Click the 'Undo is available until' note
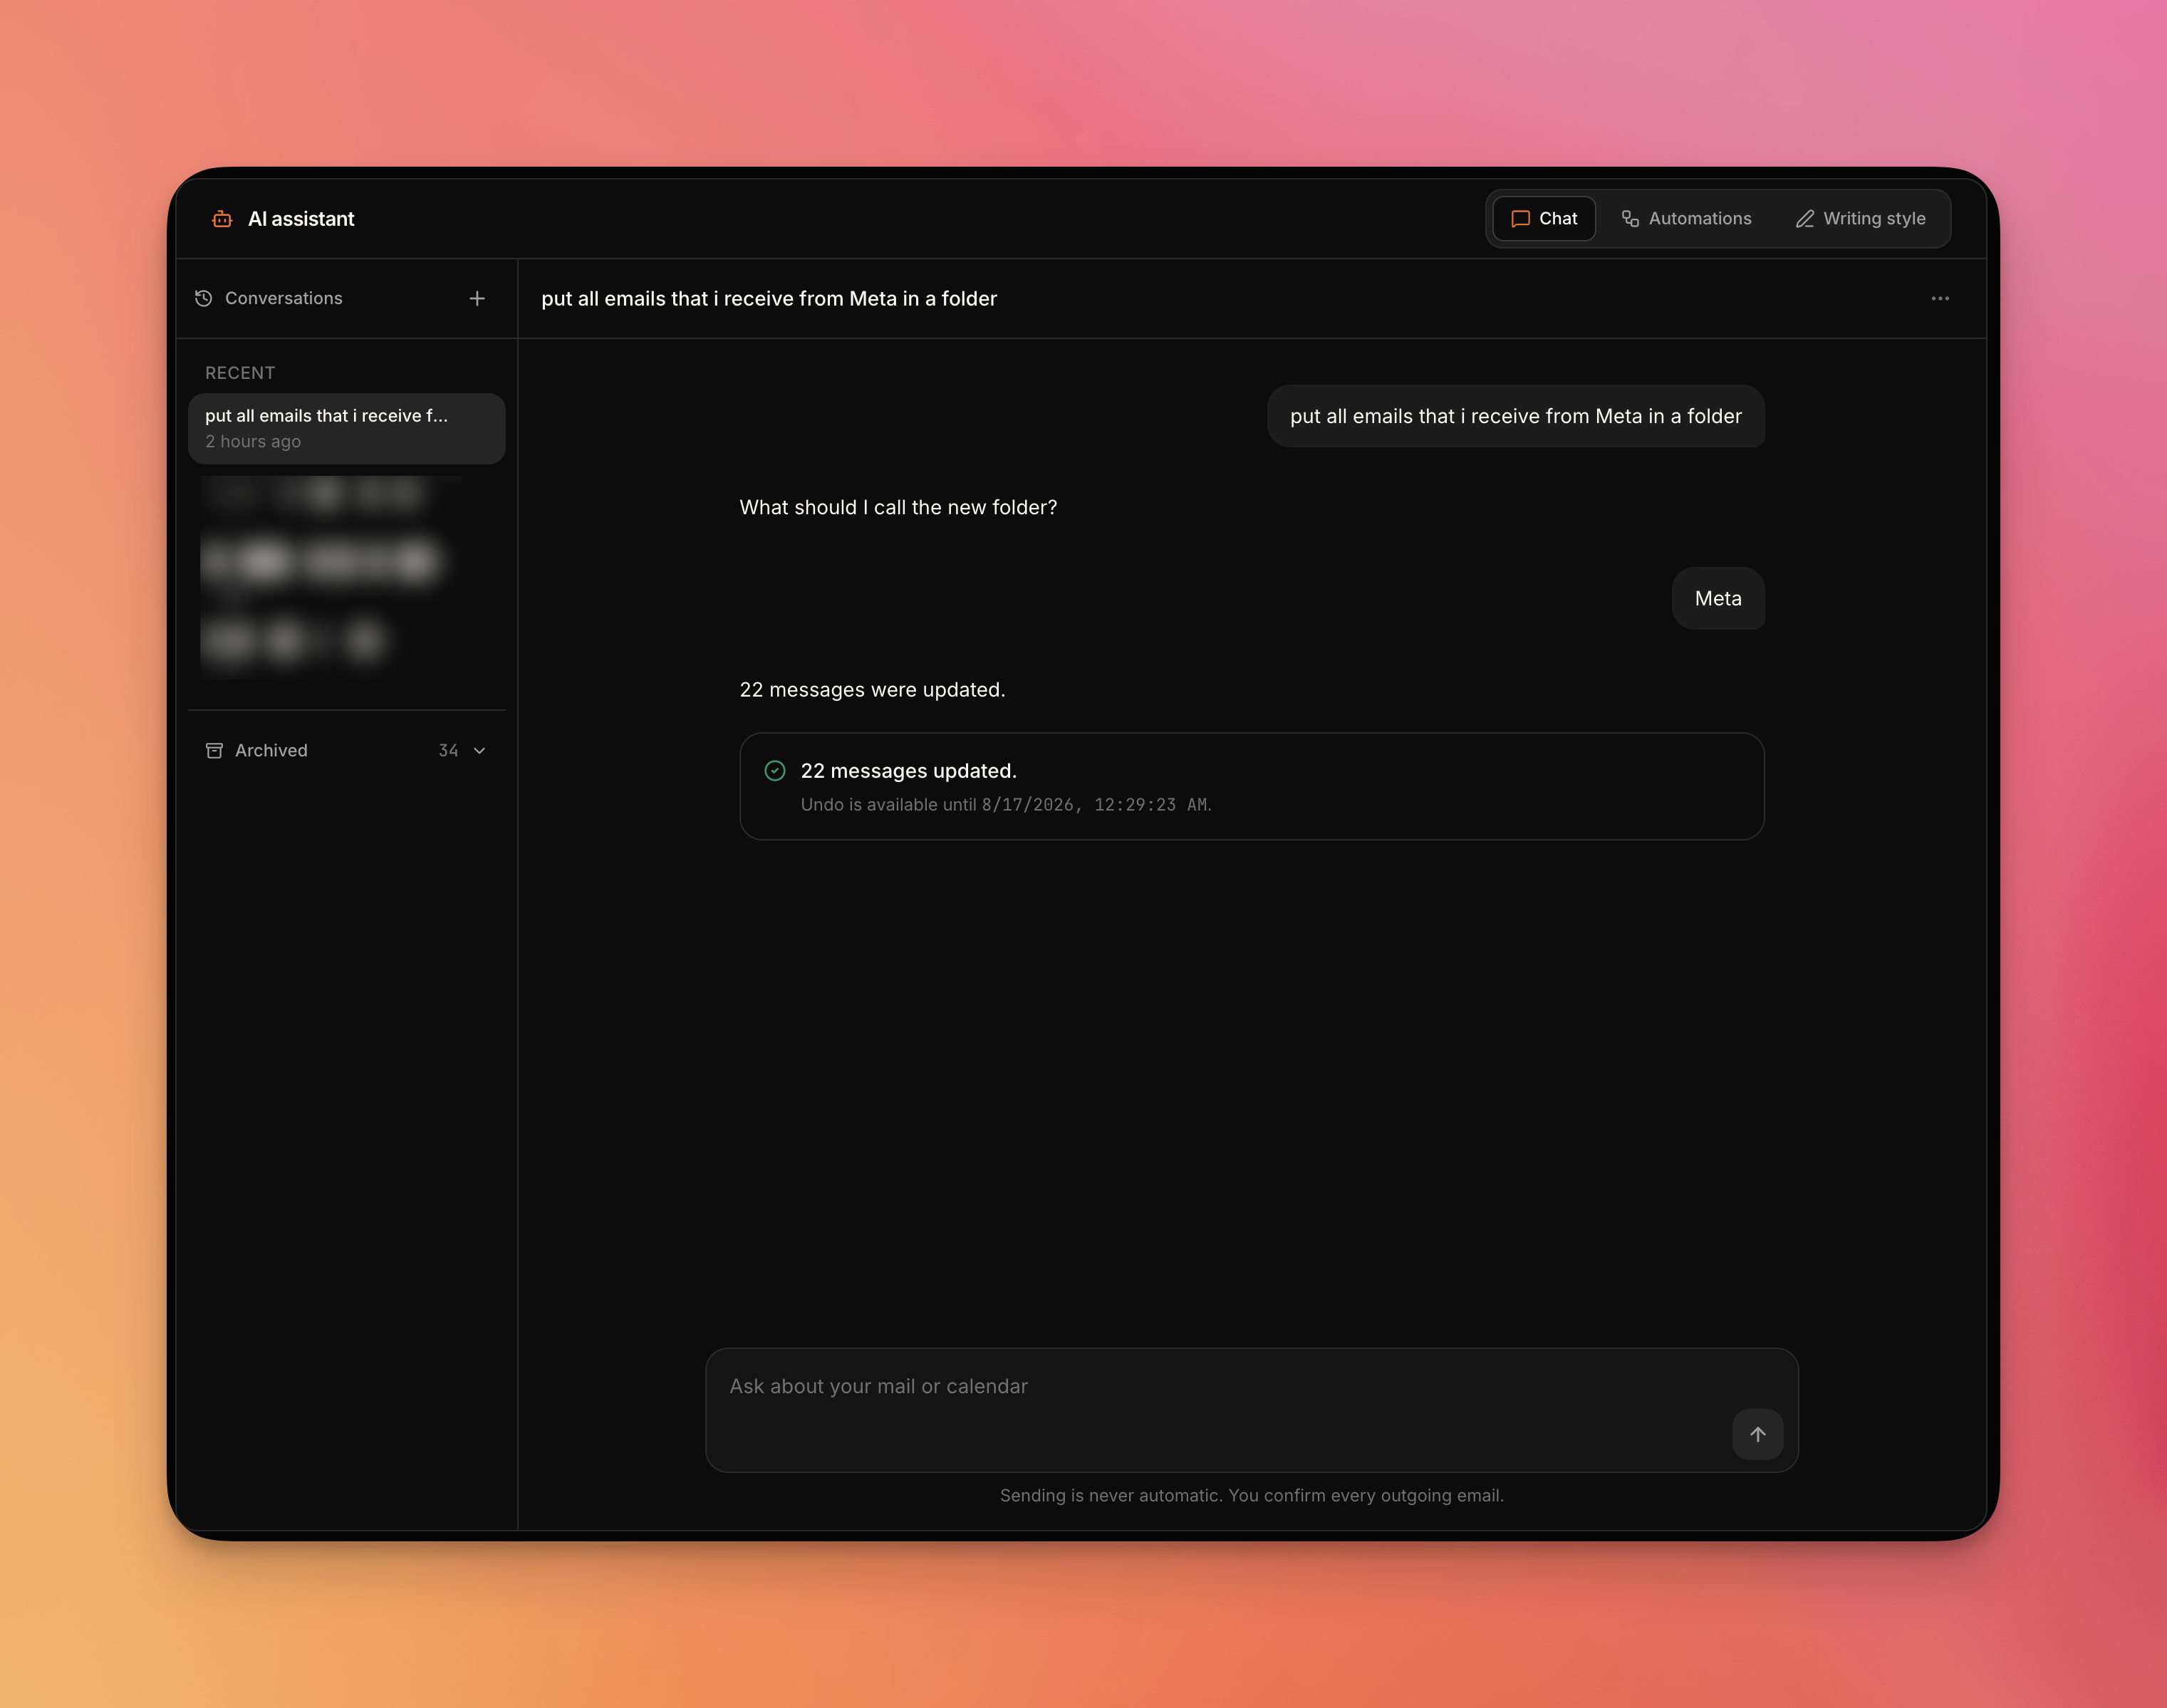The width and height of the screenshot is (2167, 1708). click(x=1006, y=804)
